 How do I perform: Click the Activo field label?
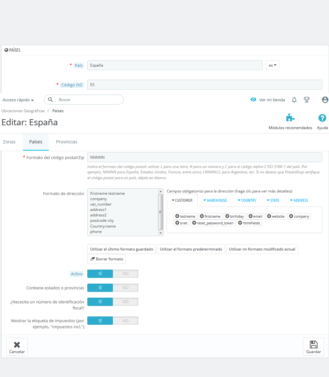[x=77, y=274]
